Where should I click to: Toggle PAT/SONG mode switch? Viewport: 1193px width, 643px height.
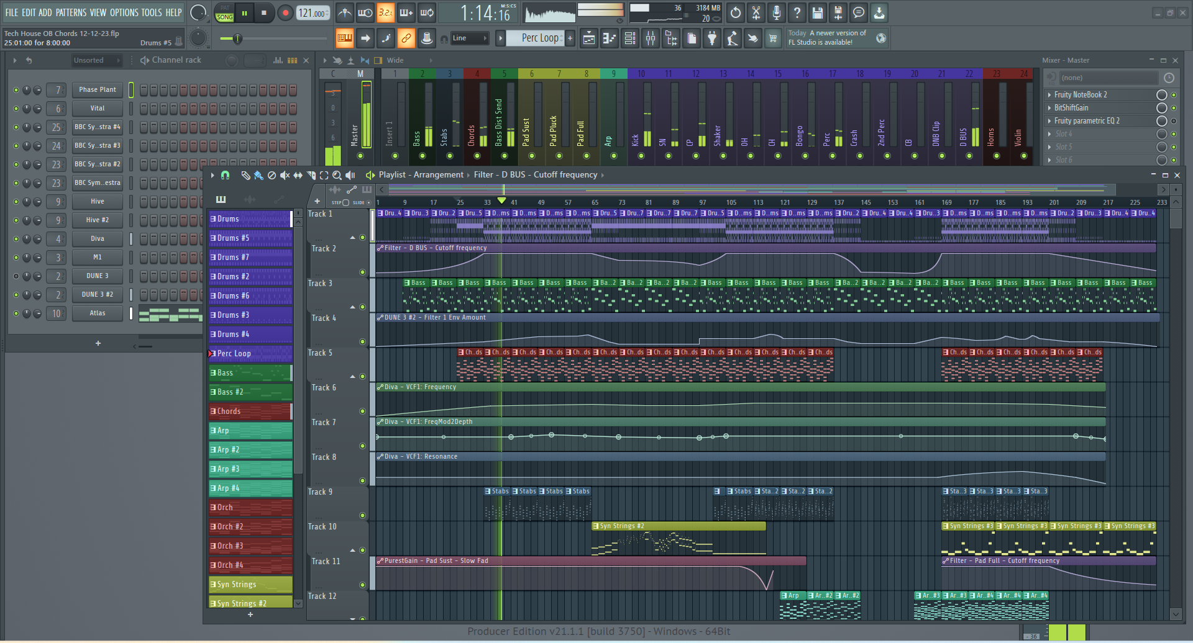224,12
